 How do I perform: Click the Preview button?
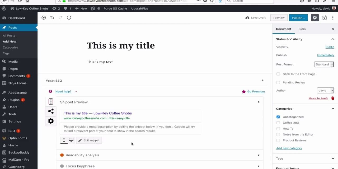click(x=279, y=18)
